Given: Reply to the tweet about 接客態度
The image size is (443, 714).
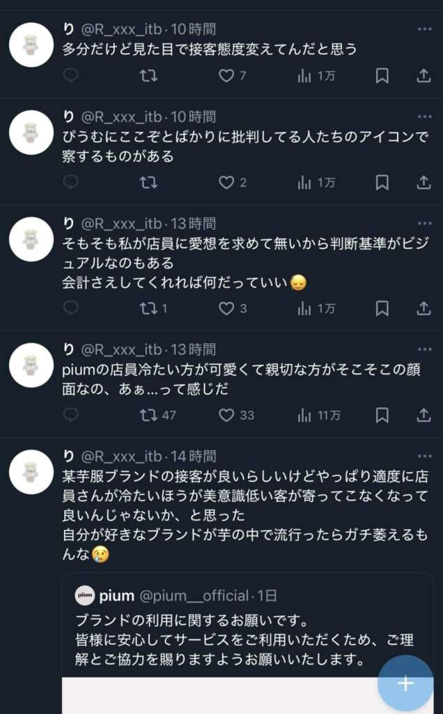Looking at the screenshot, I should tap(68, 76).
